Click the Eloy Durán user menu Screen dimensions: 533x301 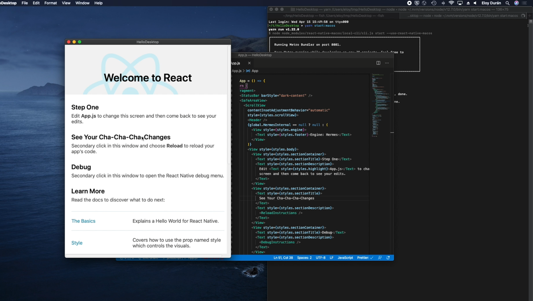click(491, 3)
